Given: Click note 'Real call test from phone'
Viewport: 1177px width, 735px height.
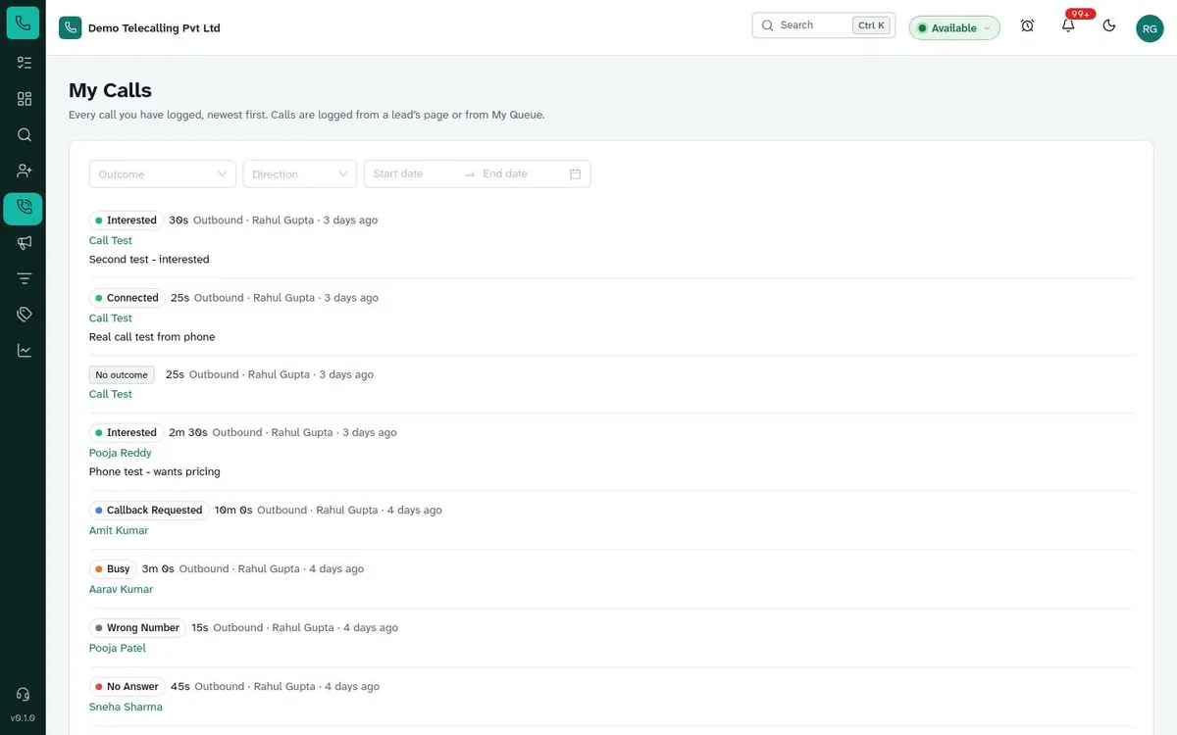Looking at the screenshot, I should coord(152,337).
